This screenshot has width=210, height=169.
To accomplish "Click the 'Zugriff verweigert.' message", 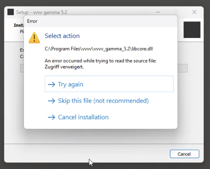I will [x=64, y=67].
